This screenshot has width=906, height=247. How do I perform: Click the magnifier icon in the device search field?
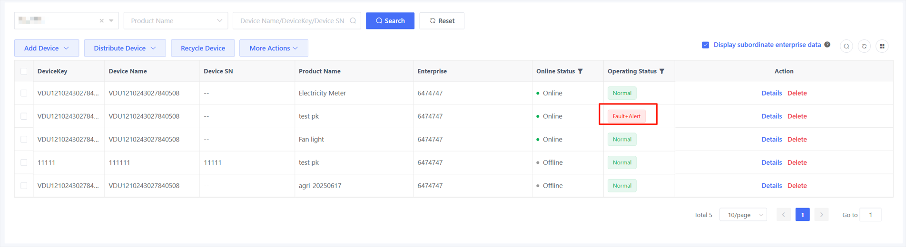[x=353, y=21]
